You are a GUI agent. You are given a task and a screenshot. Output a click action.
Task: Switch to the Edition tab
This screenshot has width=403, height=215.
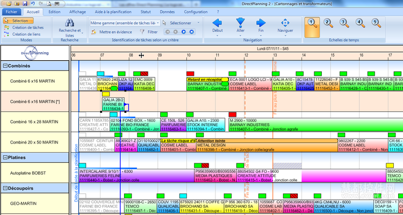point(54,12)
